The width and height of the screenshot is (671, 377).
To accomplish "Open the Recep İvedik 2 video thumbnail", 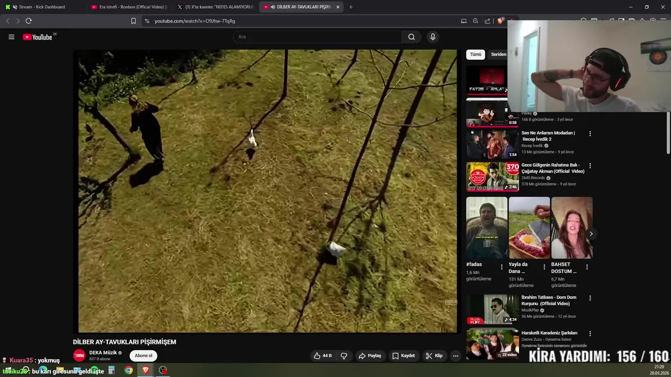I will (x=492, y=144).
